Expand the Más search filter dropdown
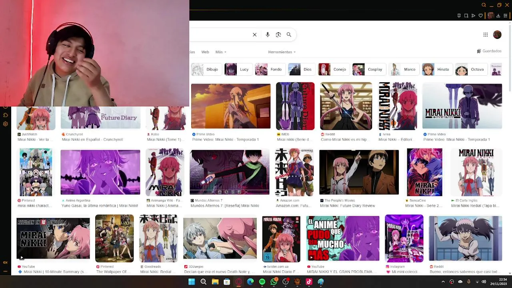 click(221, 52)
